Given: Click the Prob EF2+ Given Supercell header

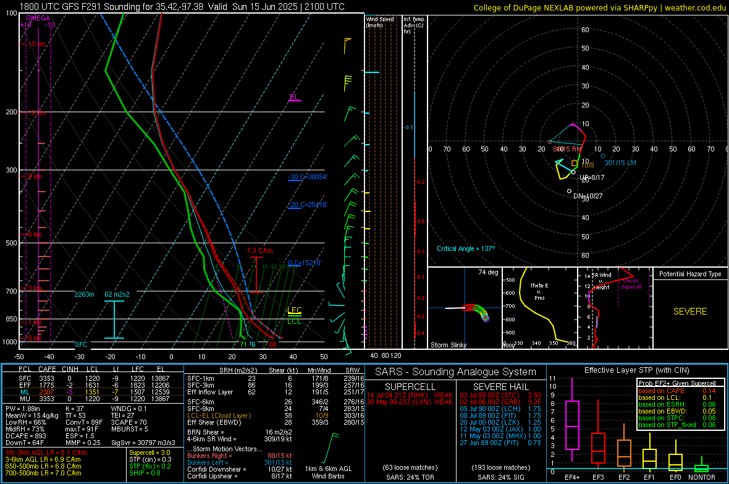Looking at the screenshot, I should [x=677, y=383].
